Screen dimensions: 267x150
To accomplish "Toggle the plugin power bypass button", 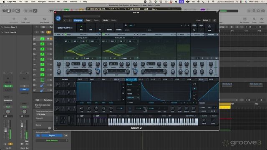I will (x=58, y=18).
